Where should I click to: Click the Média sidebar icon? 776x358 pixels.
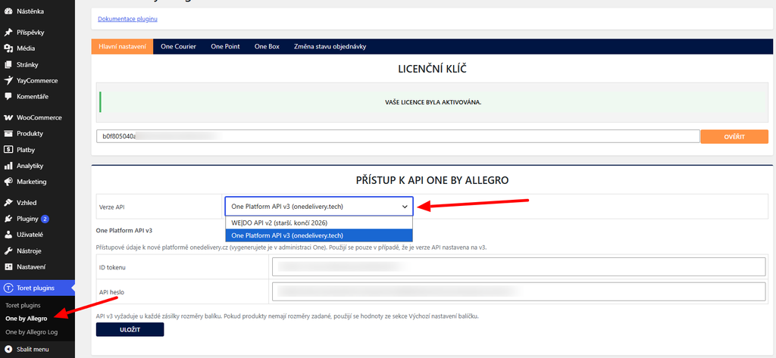tap(8, 48)
